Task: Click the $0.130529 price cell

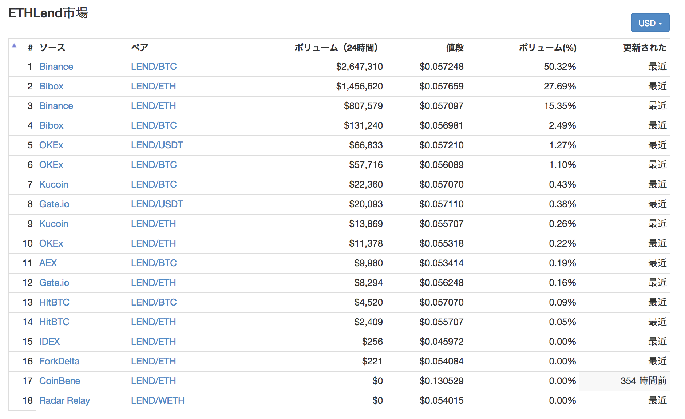Action: pos(442,381)
